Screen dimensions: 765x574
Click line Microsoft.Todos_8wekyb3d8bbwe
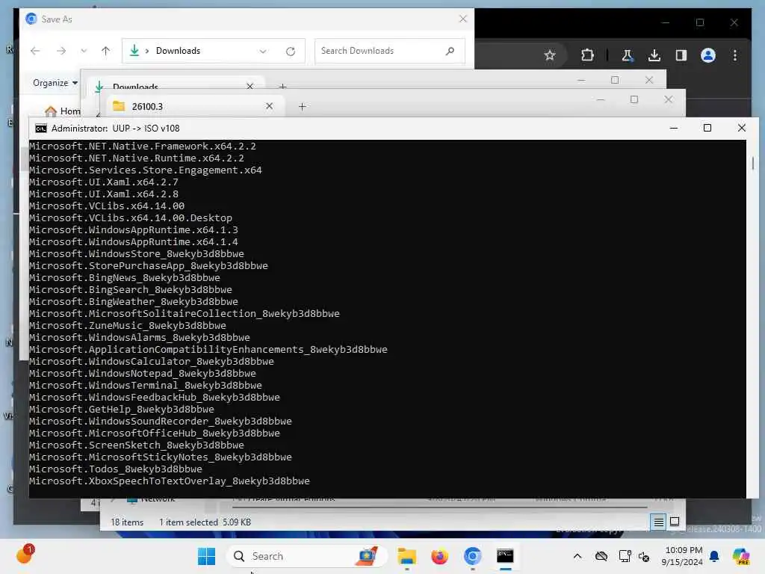tap(116, 469)
